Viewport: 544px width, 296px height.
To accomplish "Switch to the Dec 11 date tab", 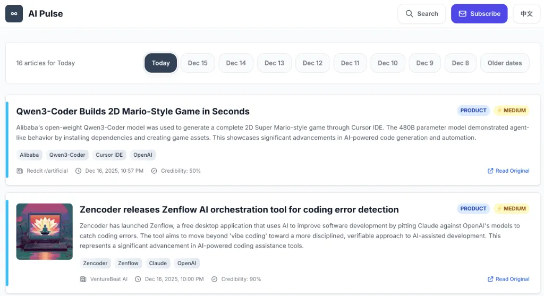I will (x=350, y=63).
